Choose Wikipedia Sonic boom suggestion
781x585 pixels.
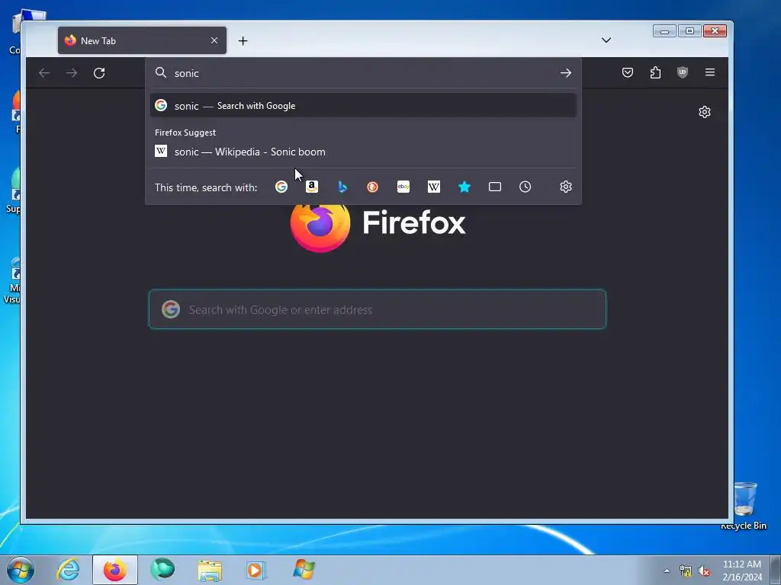coord(363,152)
